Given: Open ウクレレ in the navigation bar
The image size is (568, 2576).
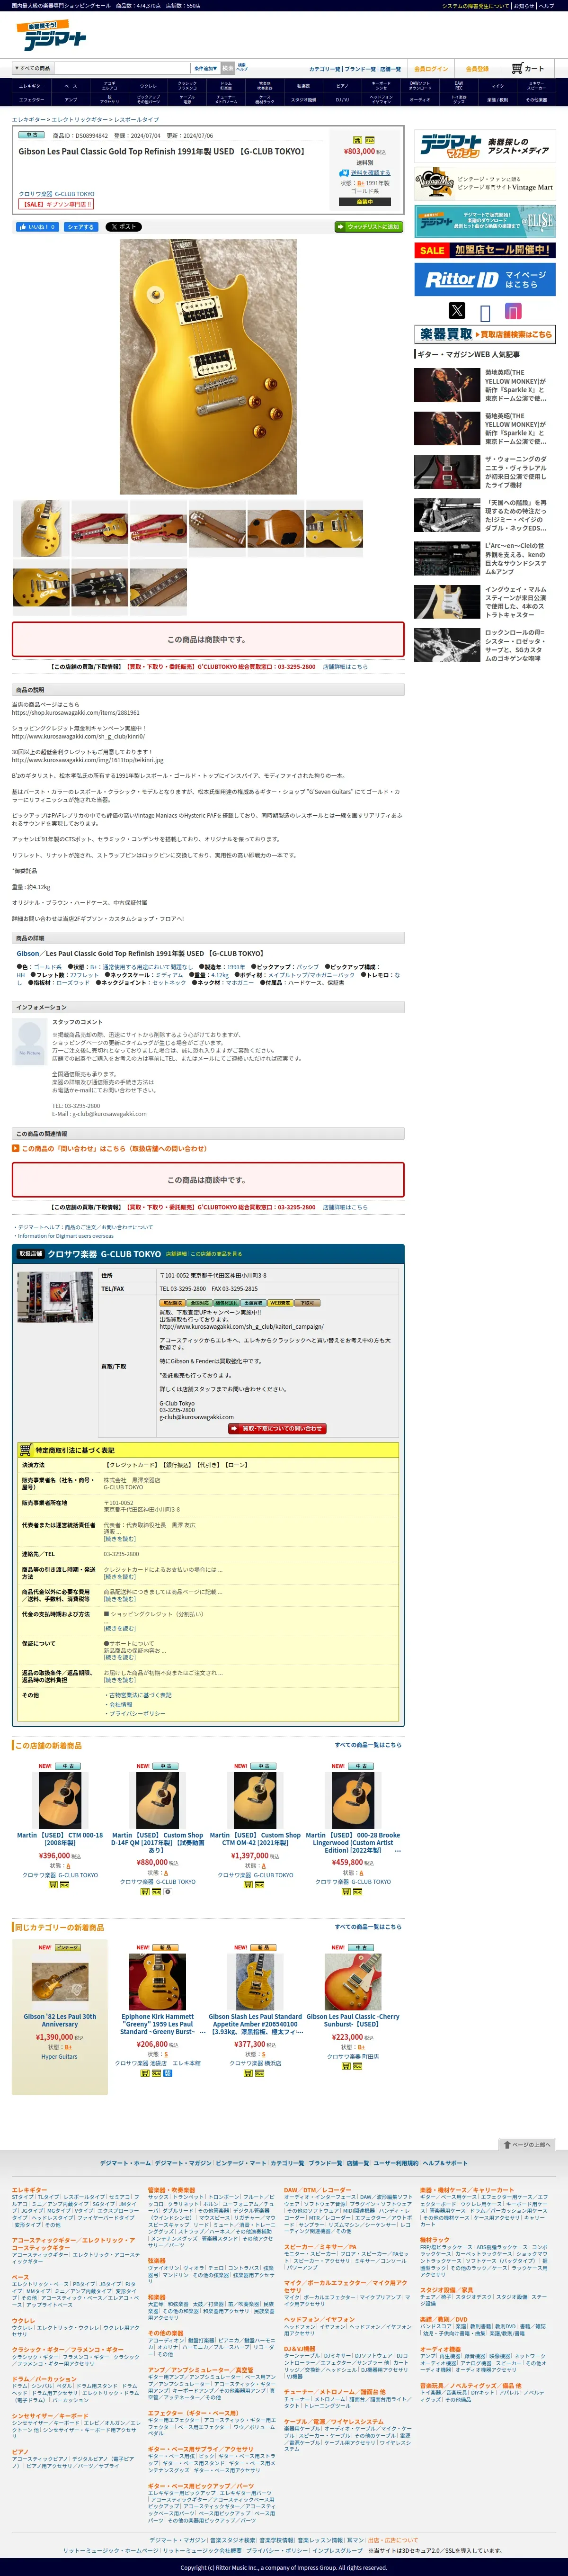Looking at the screenshot, I should point(148,86).
